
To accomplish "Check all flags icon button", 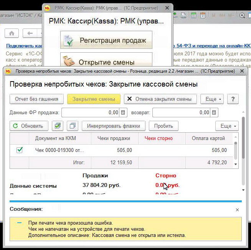I will (x=58, y=126).
